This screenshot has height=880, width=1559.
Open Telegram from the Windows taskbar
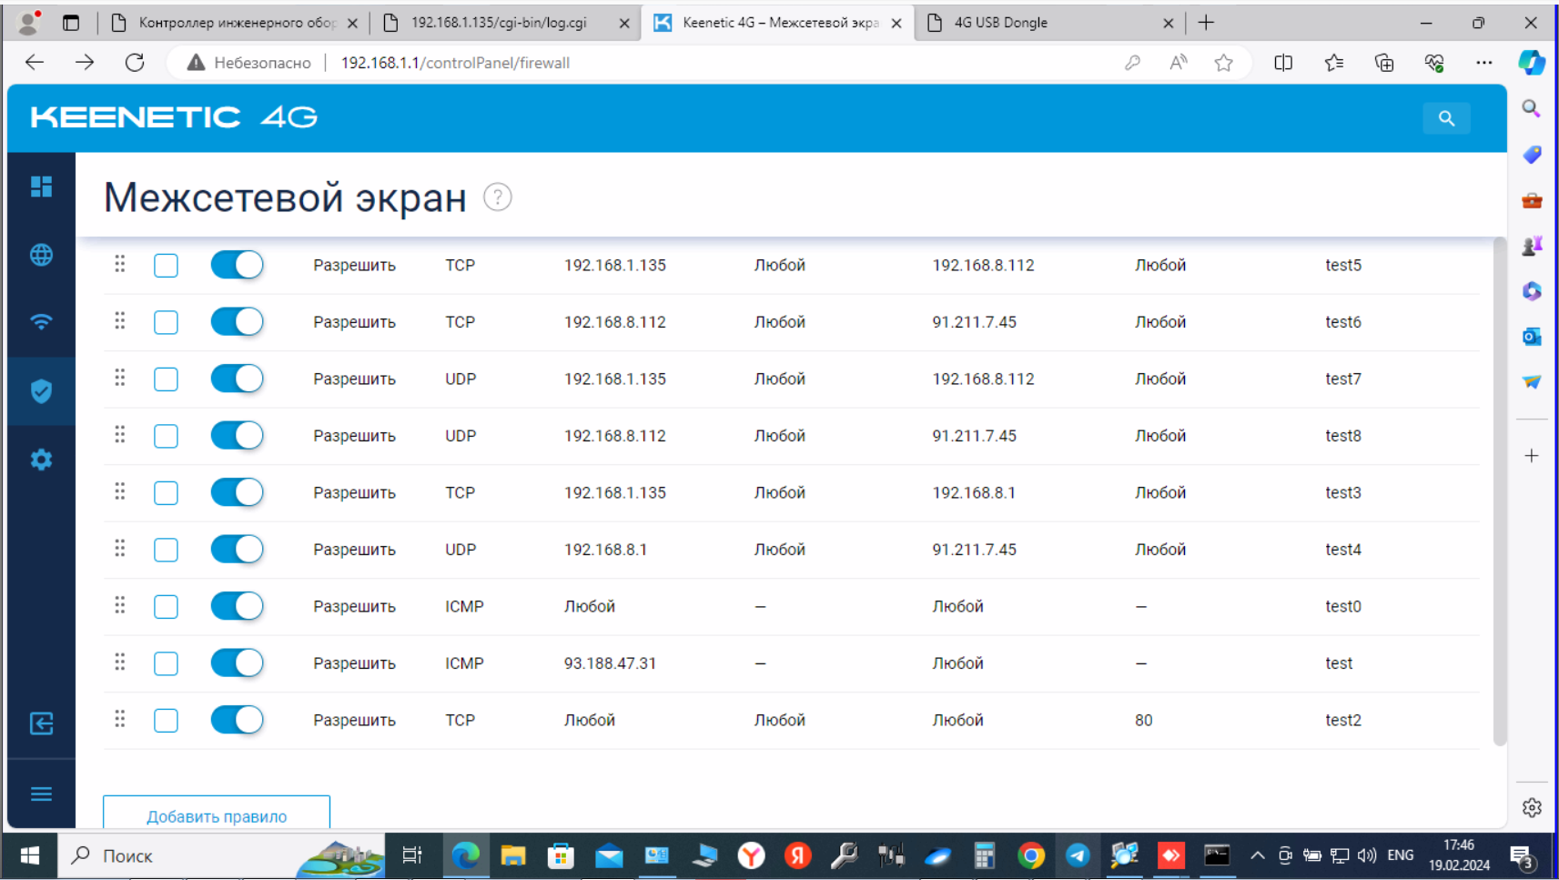pos(1078,855)
